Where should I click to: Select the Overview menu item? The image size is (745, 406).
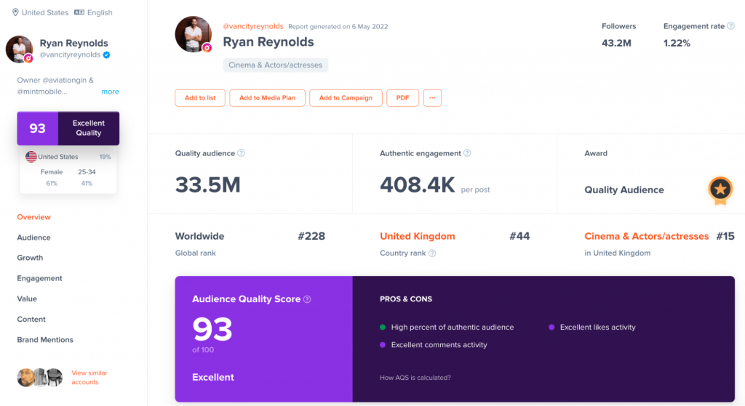click(33, 217)
